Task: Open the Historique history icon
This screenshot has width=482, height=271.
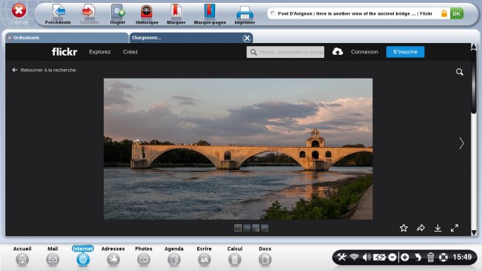Action: click(x=147, y=12)
